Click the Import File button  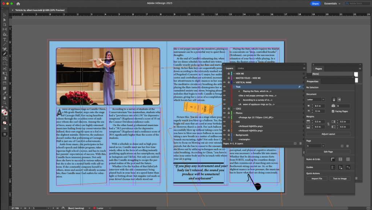[317, 178]
